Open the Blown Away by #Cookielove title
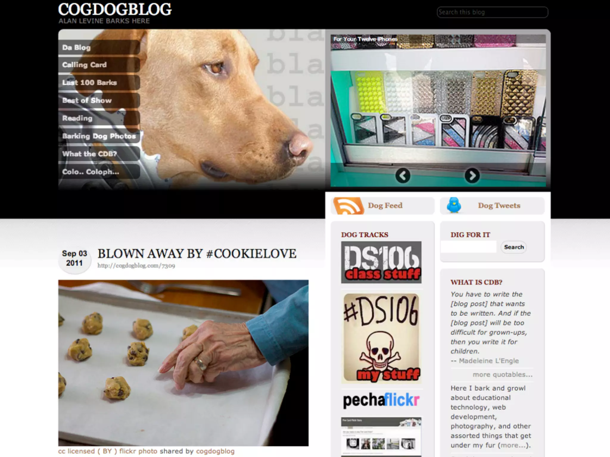The width and height of the screenshot is (610, 457). tap(197, 254)
